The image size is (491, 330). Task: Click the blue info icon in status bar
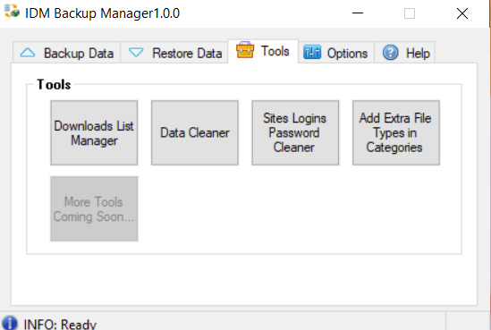point(10,323)
